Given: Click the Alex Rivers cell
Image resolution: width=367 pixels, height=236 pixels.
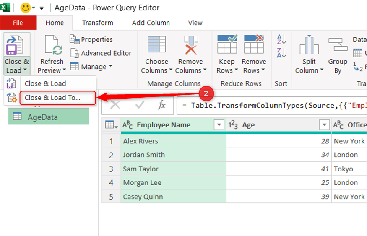Looking at the screenshot, I should click(x=174, y=141).
